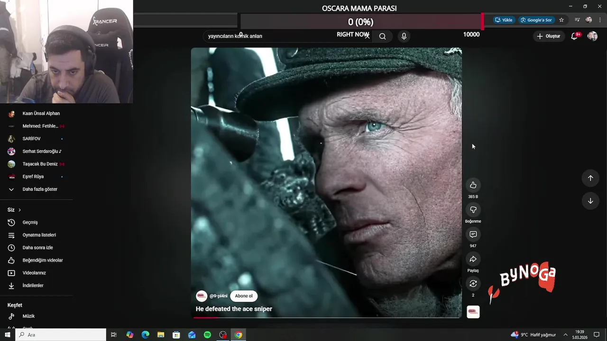Open Chrome media controls icon

577,20
